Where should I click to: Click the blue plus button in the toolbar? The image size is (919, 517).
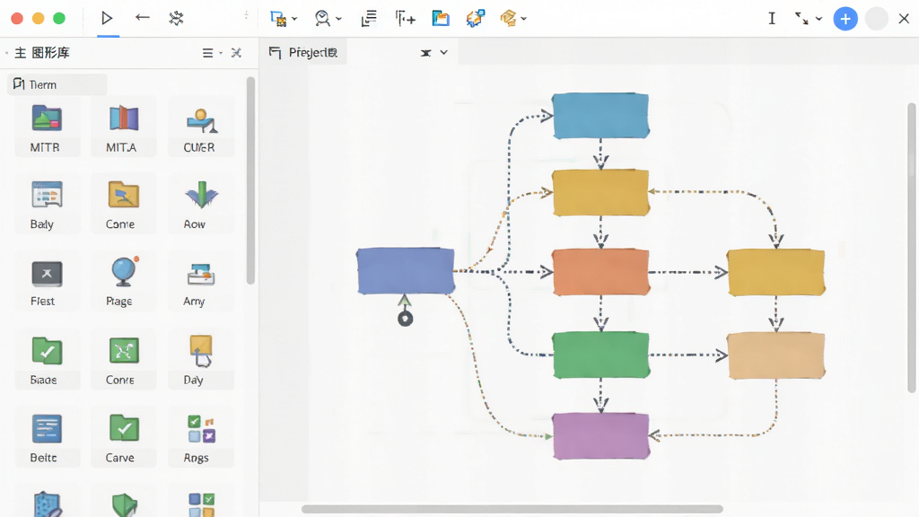click(x=845, y=19)
